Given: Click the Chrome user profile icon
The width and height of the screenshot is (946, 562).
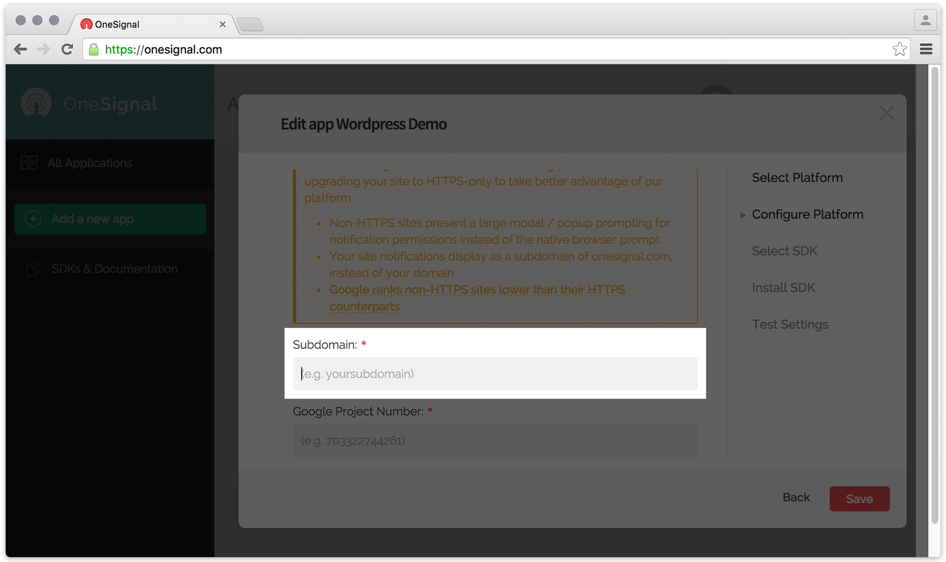Looking at the screenshot, I should 925,21.
